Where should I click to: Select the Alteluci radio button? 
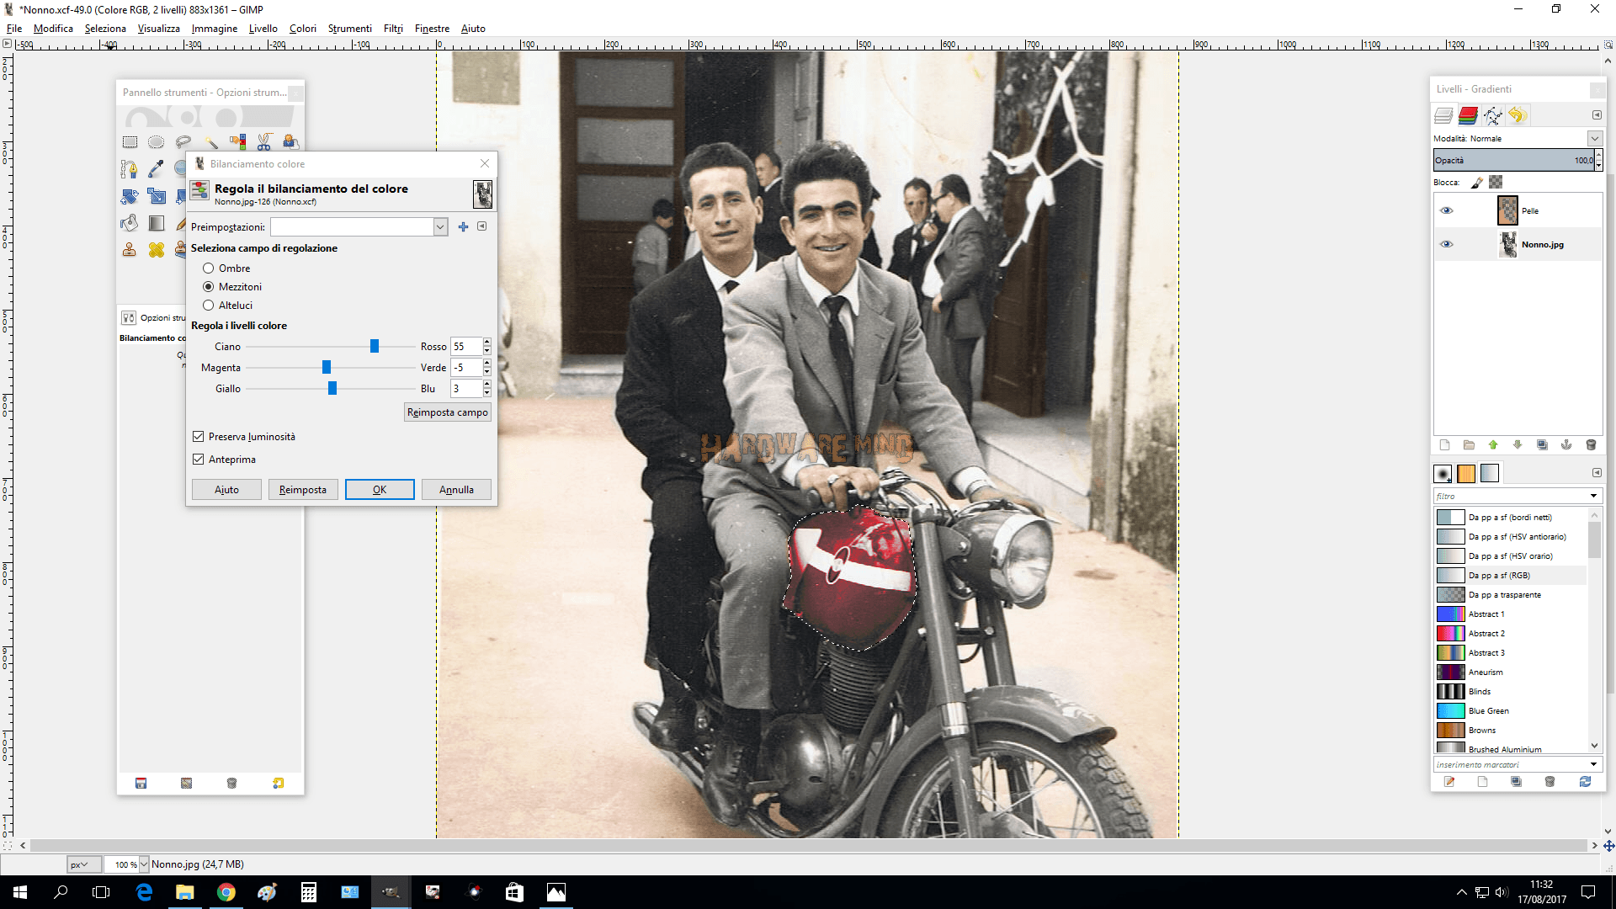tap(208, 306)
